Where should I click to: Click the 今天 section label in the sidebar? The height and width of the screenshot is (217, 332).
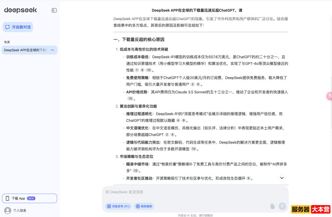[7, 42]
